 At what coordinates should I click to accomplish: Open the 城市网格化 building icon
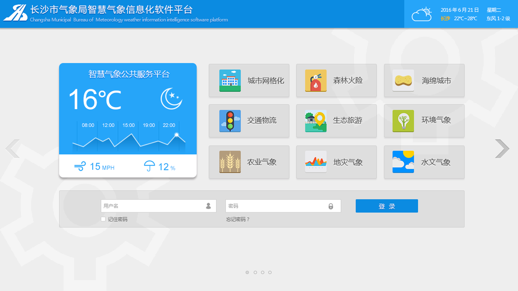[x=230, y=81]
